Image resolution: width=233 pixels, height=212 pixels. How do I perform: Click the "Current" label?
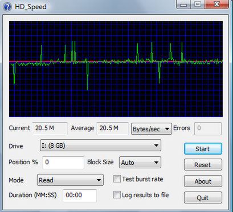coord(19,128)
